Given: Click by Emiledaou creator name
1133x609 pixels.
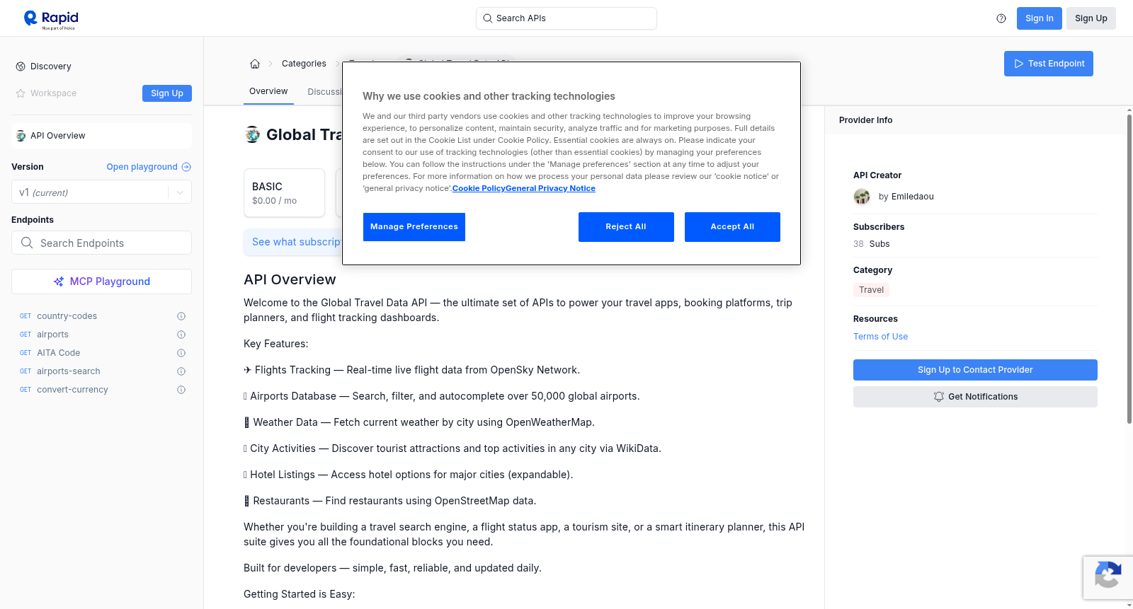Looking at the screenshot, I should coord(906,197).
